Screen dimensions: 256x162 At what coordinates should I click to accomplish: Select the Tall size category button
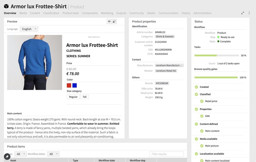(x=85, y=97)
